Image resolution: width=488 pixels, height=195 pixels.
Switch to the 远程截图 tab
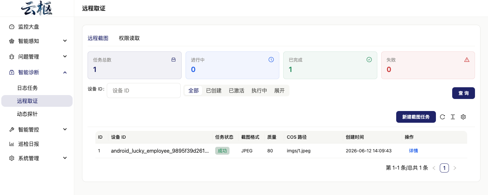pyautogui.click(x=98, y=38)
